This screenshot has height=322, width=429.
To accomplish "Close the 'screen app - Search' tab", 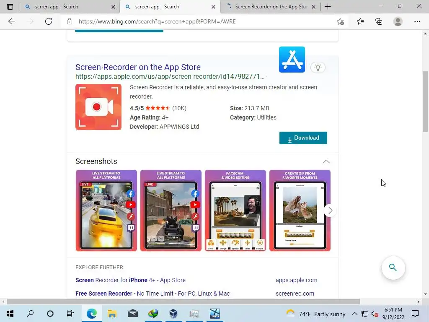I will tap(213, 7).
